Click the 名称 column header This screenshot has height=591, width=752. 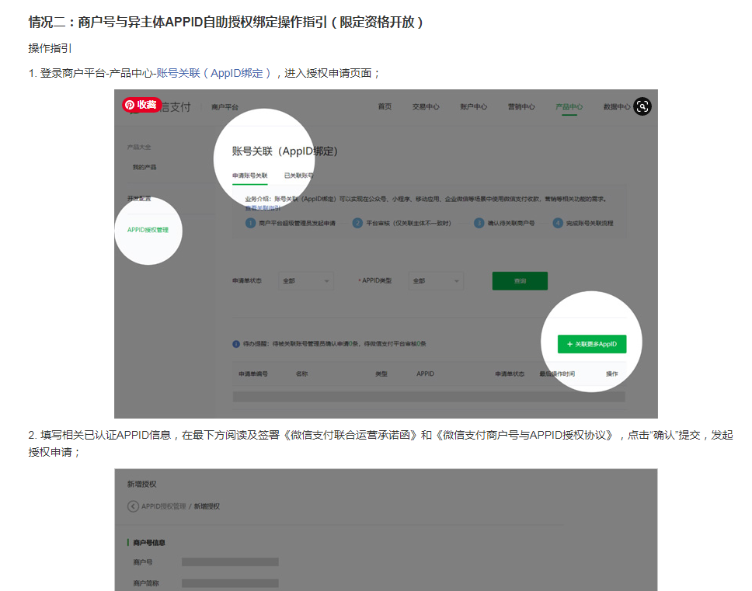(x=301, y=374)
